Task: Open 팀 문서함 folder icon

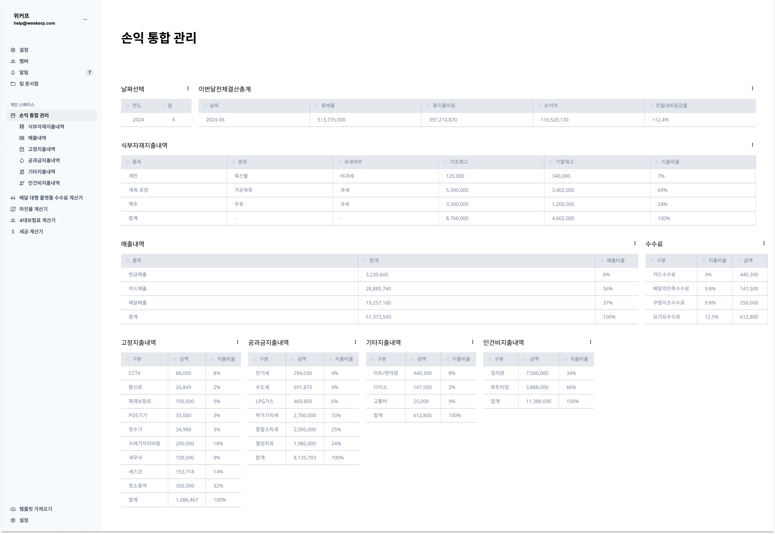Action: pos(13,84)
